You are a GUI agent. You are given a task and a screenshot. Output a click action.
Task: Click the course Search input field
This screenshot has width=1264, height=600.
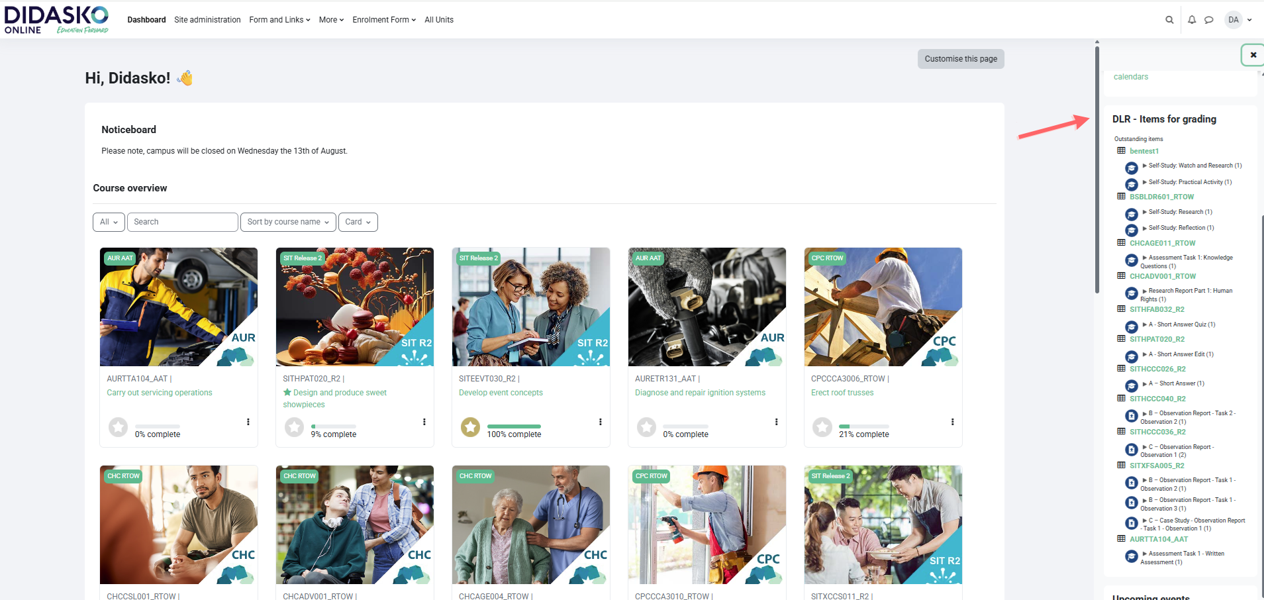coord(182,222)
